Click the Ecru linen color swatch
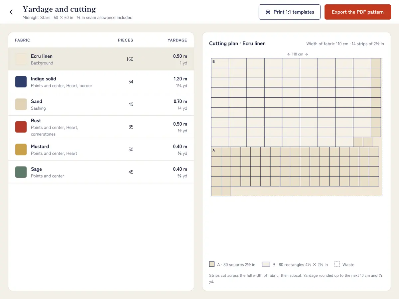The height and width of the screenshot is (299, 399). tap(21, 59)
